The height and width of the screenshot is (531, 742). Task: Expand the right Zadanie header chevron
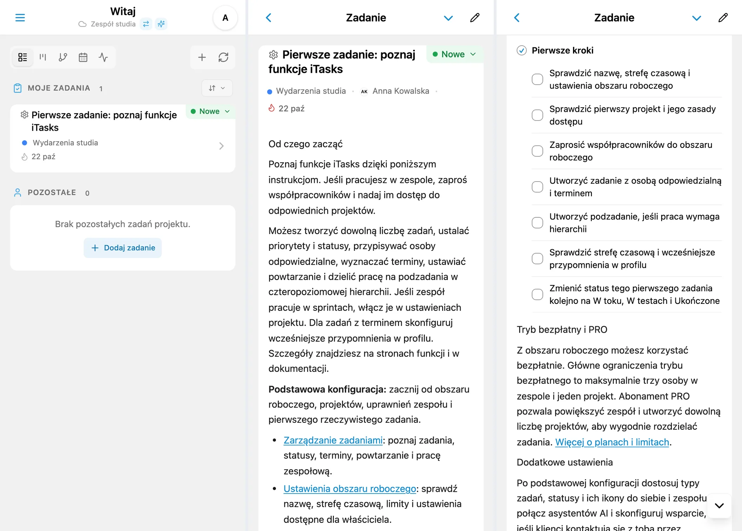[x=696, y=18]
